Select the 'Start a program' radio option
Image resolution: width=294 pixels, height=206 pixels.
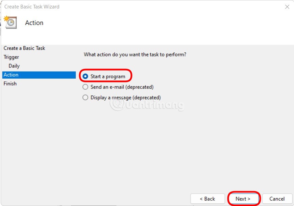pyautogui.click(x=85, y=76)
